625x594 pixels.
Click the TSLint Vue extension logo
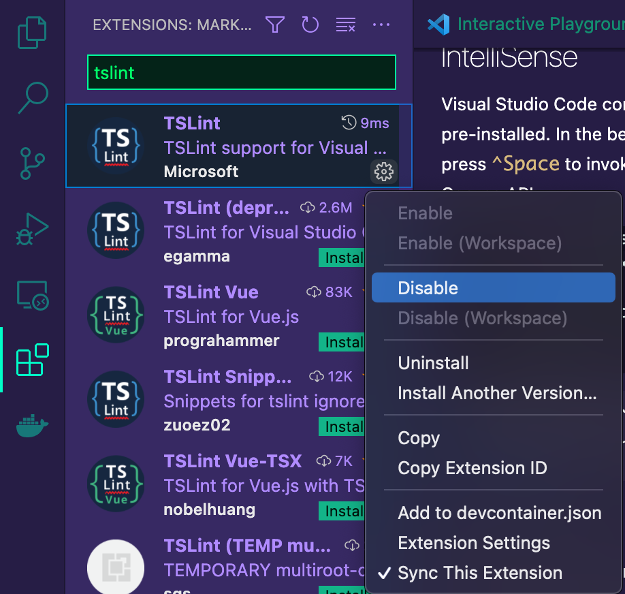click(116, 315)
